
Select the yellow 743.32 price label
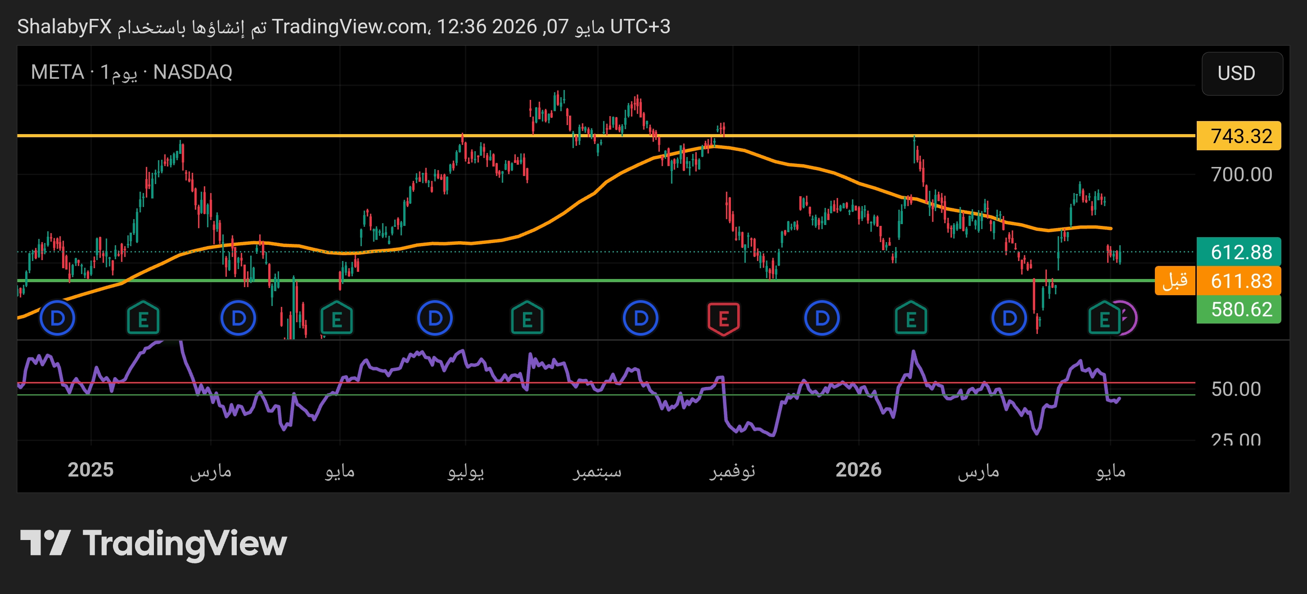pos(1239,136)
